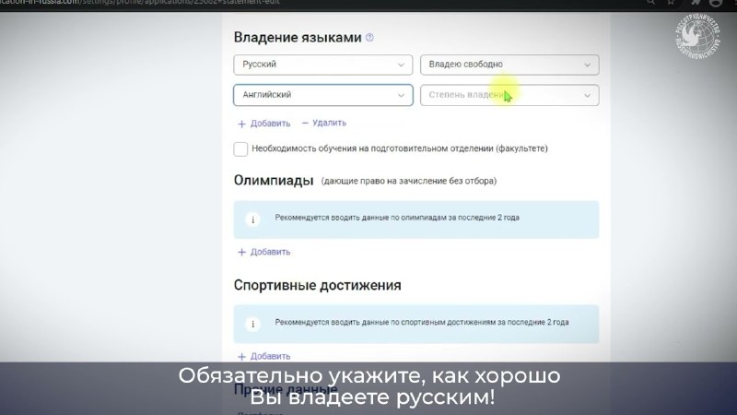
Task: Open the Английский language dropdown
Action: [323, 95]
